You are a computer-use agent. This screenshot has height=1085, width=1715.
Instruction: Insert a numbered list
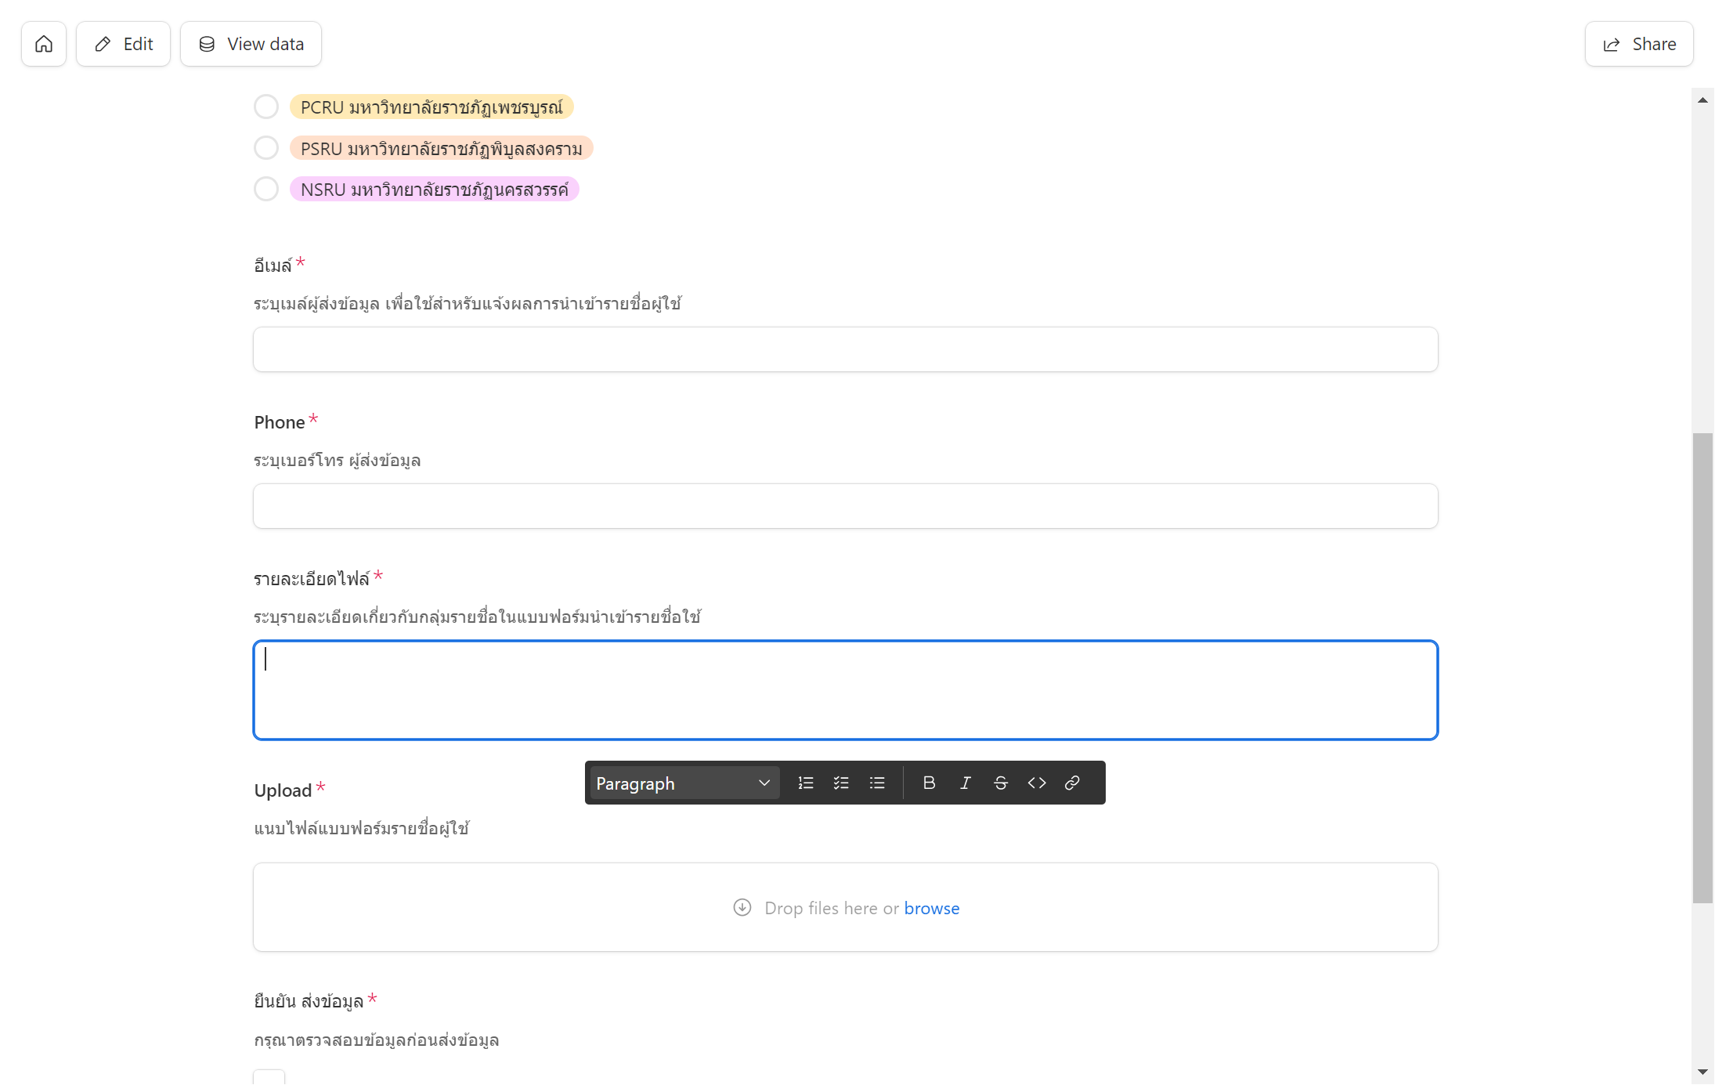tap(806, 783)
